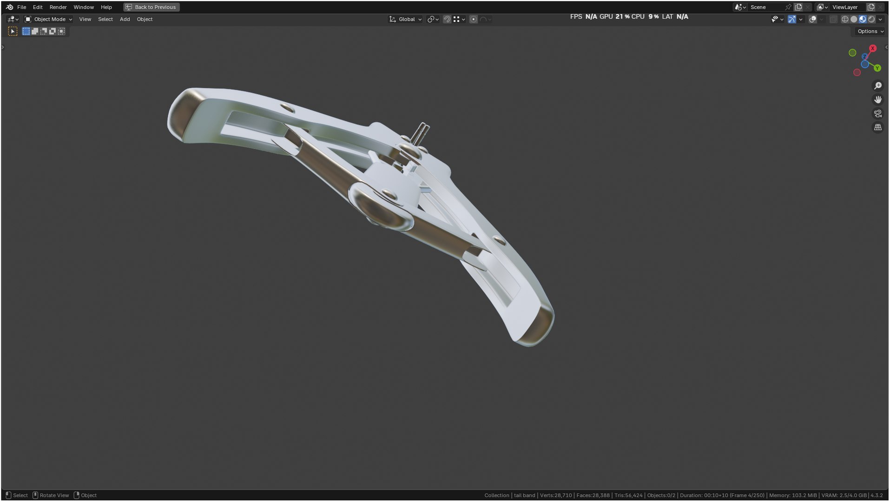Open the Options dropdown

pyautogui.click(x=870, y=31)
